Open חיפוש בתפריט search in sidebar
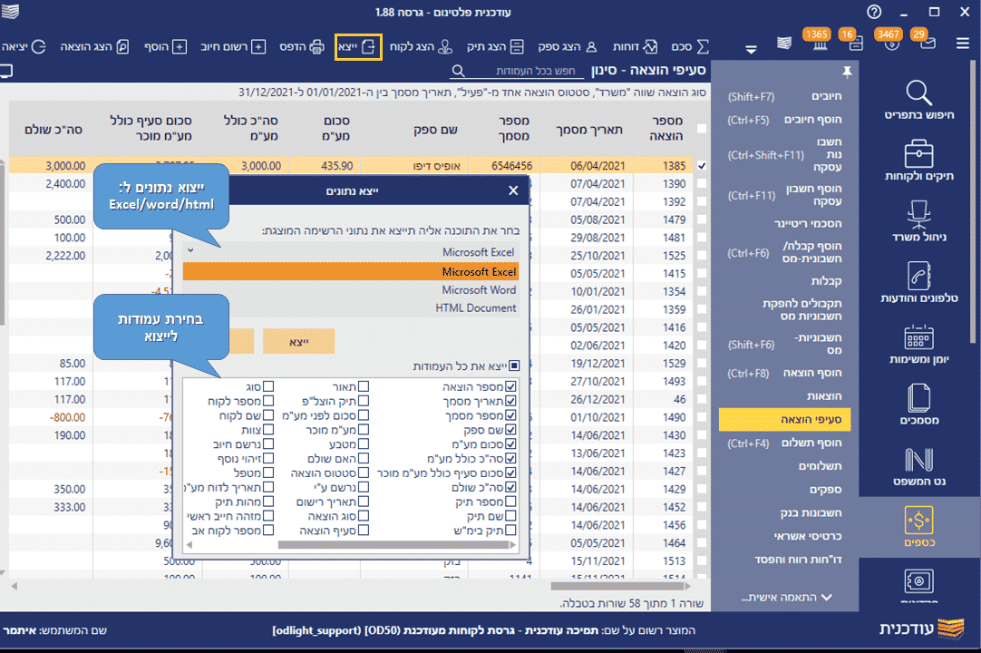Screen dimensions: 981x653 pos(919,100)
